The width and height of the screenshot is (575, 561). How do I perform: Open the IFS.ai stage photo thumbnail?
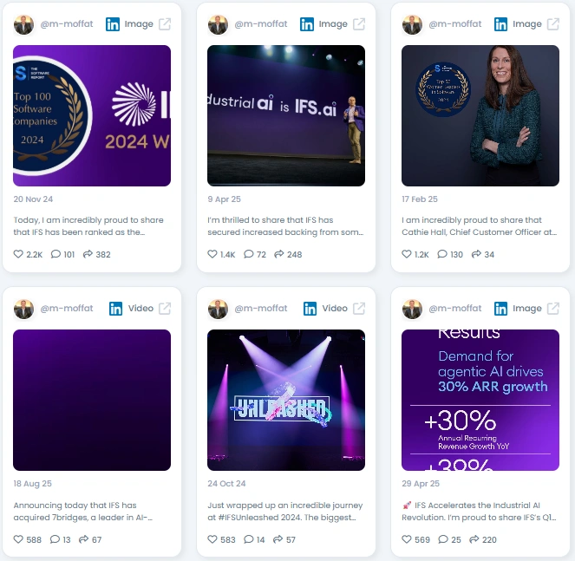pyautogui.click(x=286, y=115)
